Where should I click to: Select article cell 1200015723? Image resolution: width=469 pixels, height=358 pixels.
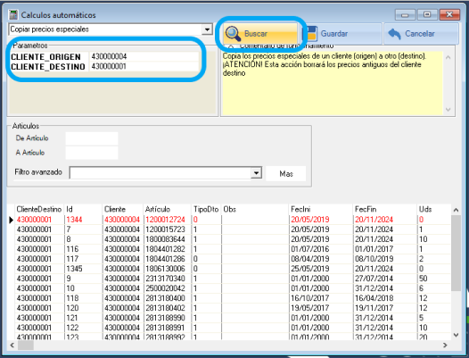[167, 229]
